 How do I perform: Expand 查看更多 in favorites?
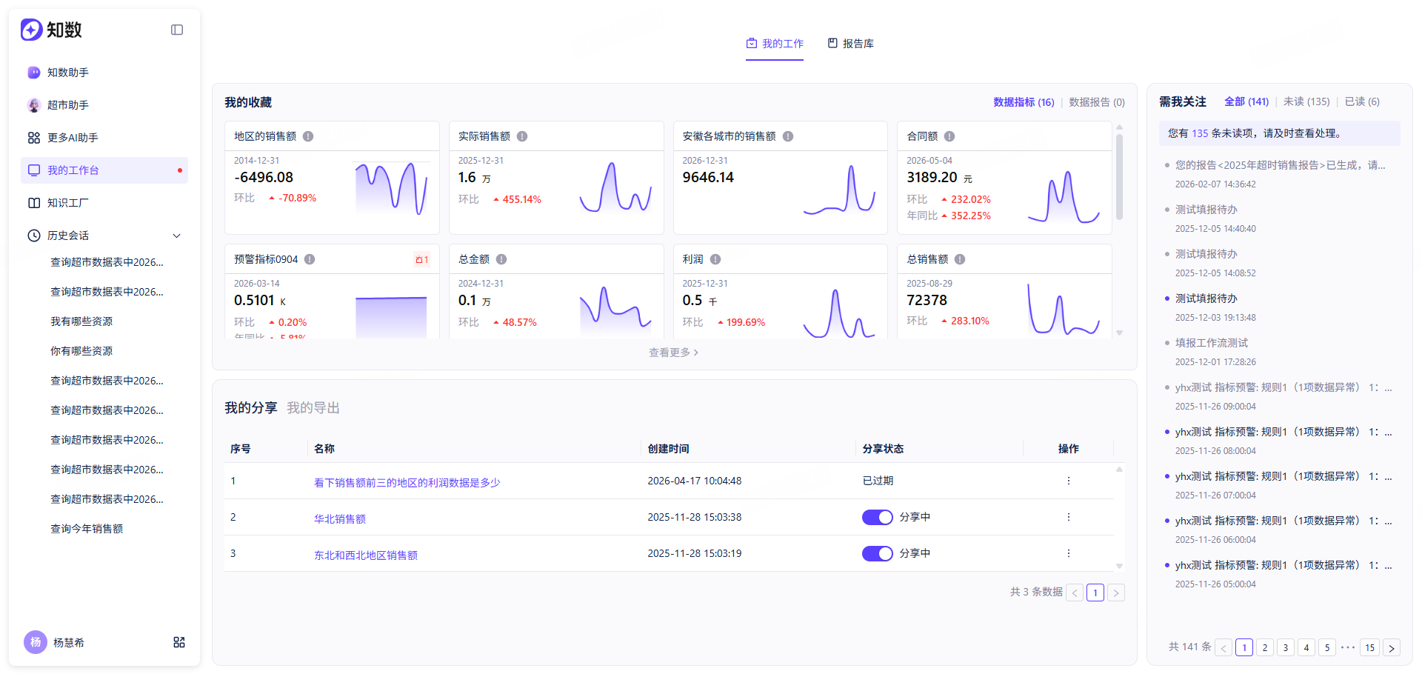tap(673, 353)
